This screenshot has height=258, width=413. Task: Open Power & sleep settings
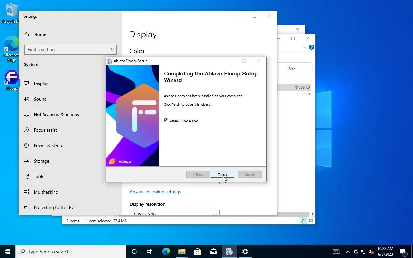point(70,145)
